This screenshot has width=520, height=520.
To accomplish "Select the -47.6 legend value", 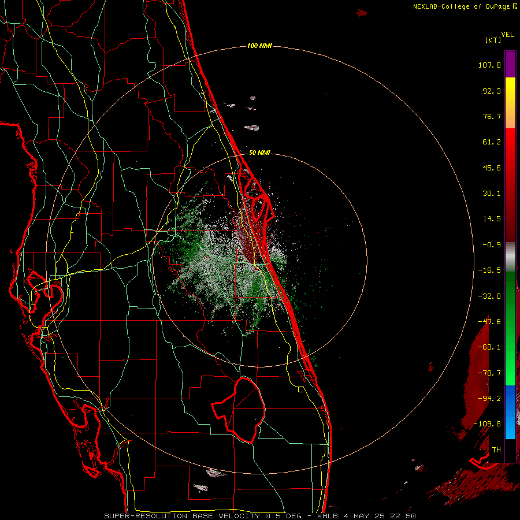I will (x=489, y=322).
